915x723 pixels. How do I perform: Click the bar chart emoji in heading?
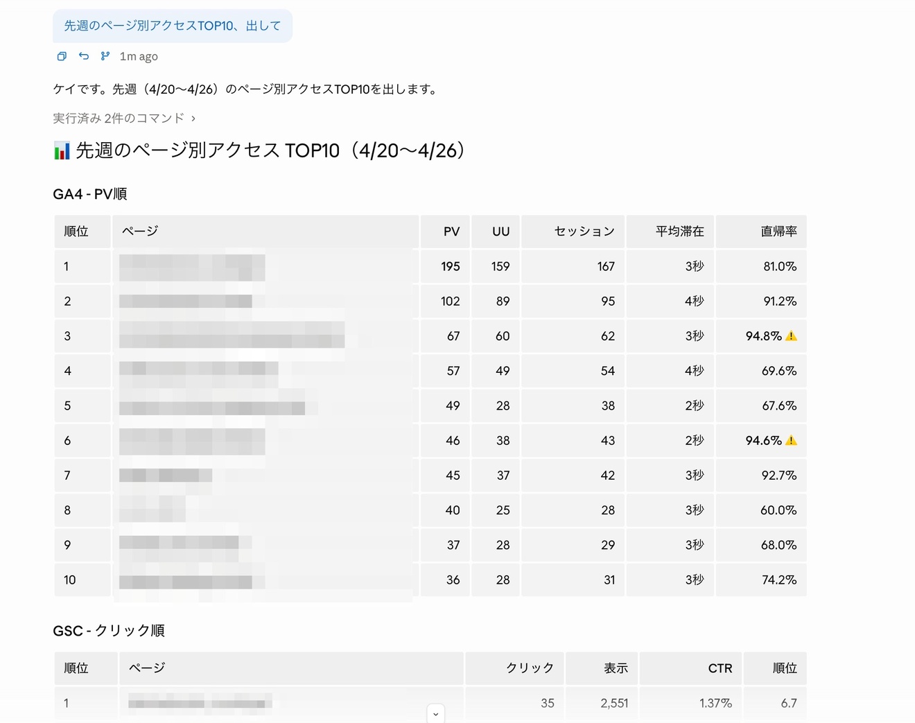(x=62, y=150)
